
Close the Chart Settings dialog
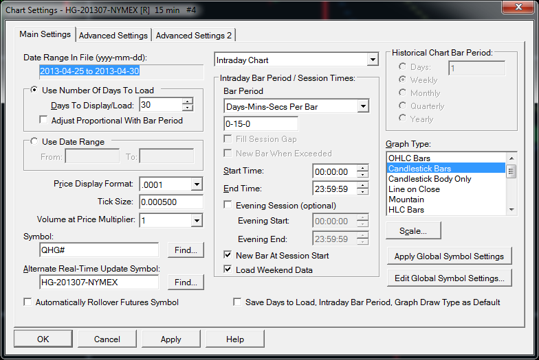pos(518,7)
